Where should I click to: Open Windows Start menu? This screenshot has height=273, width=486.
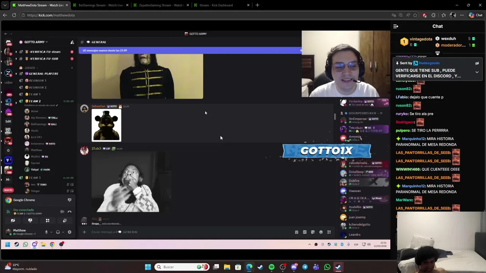point(148,267)
